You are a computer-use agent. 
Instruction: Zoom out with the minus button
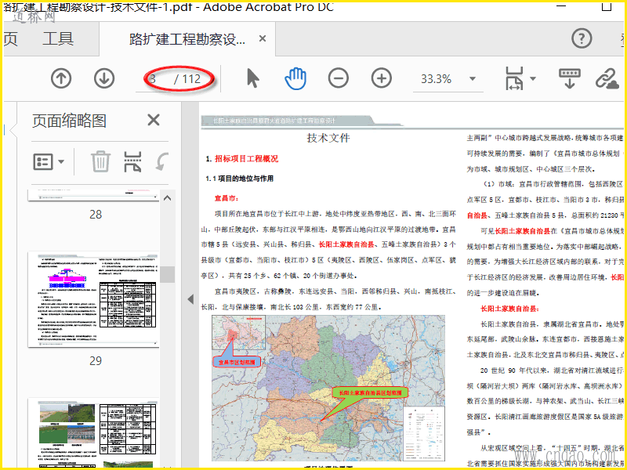(x=338, y=78)
